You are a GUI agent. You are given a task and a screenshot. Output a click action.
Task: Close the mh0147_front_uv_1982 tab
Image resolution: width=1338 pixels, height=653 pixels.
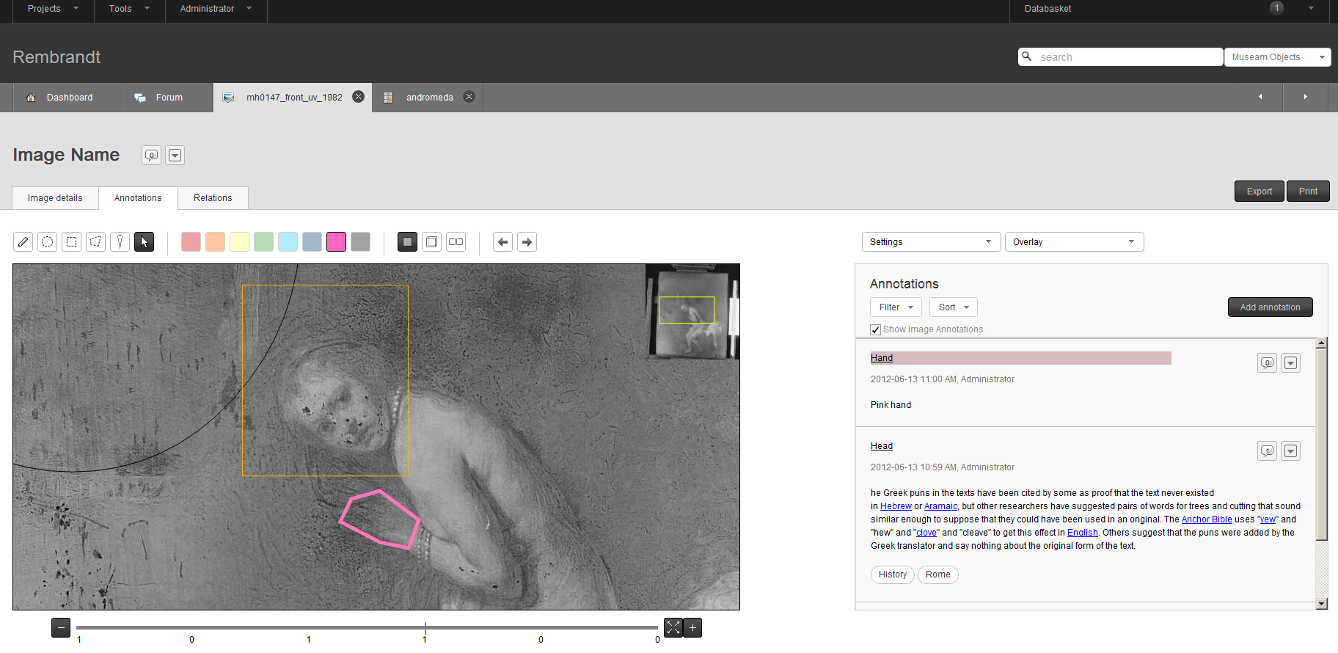(359, 97)
